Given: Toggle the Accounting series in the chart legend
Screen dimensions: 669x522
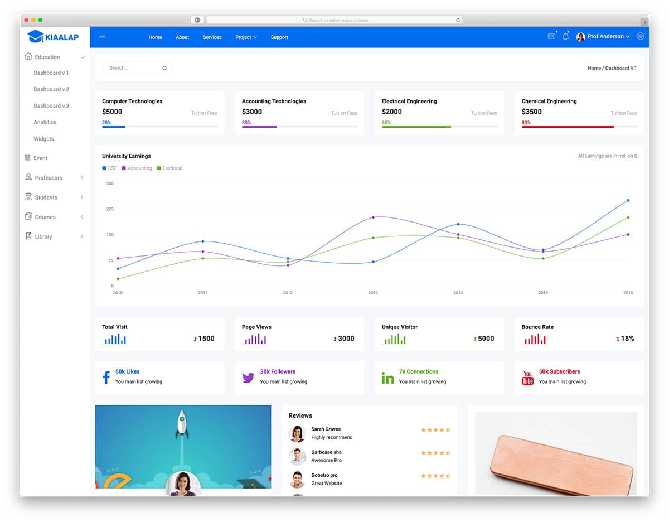Looking at the screenshot, I should tap(137, 168).
